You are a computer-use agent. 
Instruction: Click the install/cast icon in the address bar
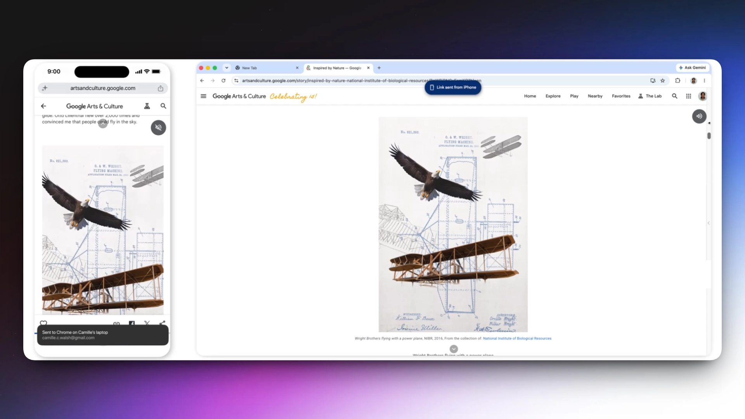coord(653,81)
